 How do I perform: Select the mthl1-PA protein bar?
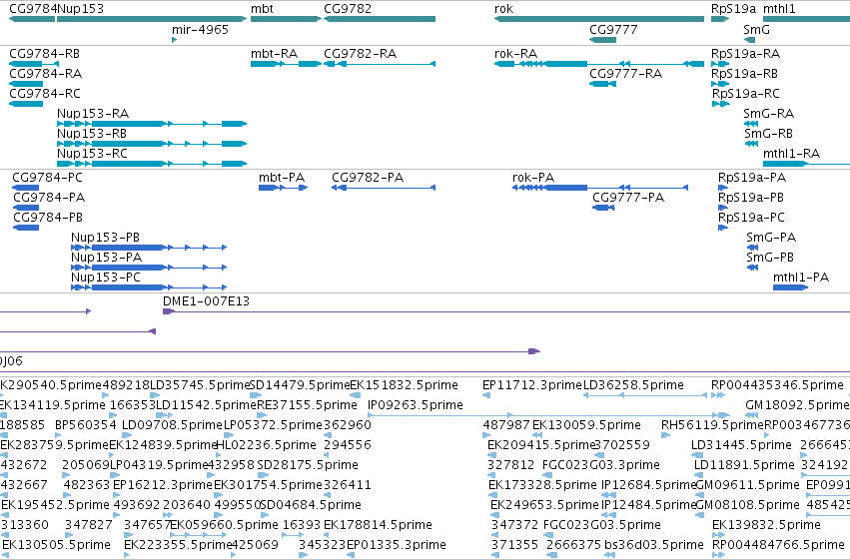coord(790,287)
